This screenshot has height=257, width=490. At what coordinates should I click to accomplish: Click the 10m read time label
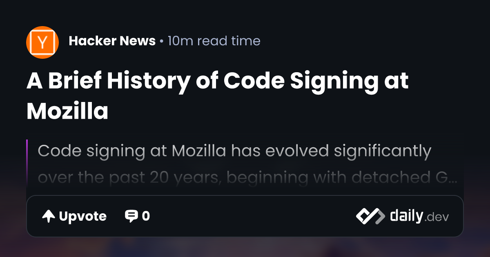[214, 41]
